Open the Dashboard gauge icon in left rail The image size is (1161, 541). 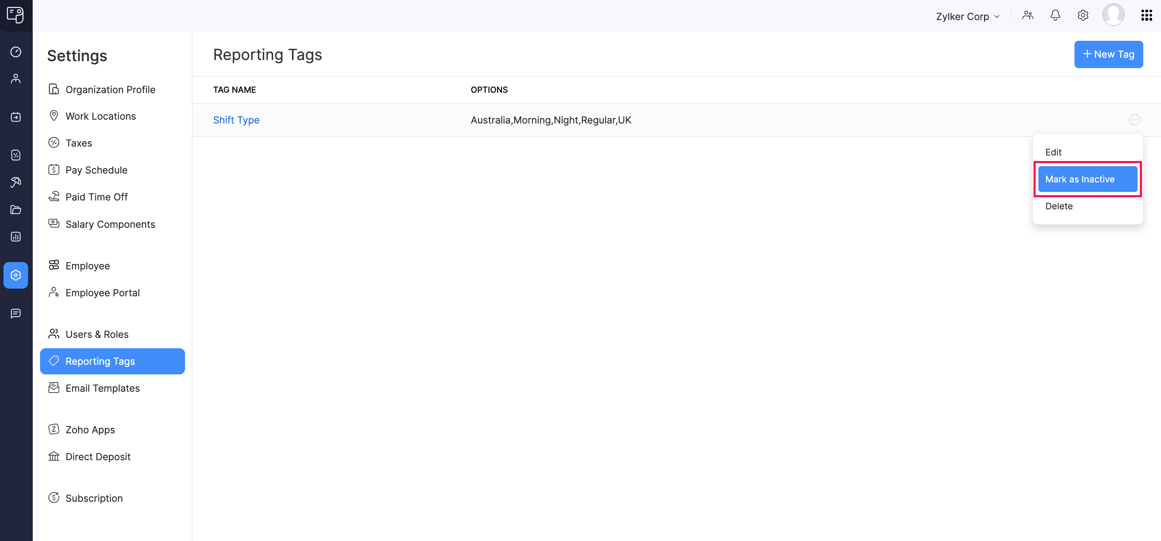coord(16,52)
